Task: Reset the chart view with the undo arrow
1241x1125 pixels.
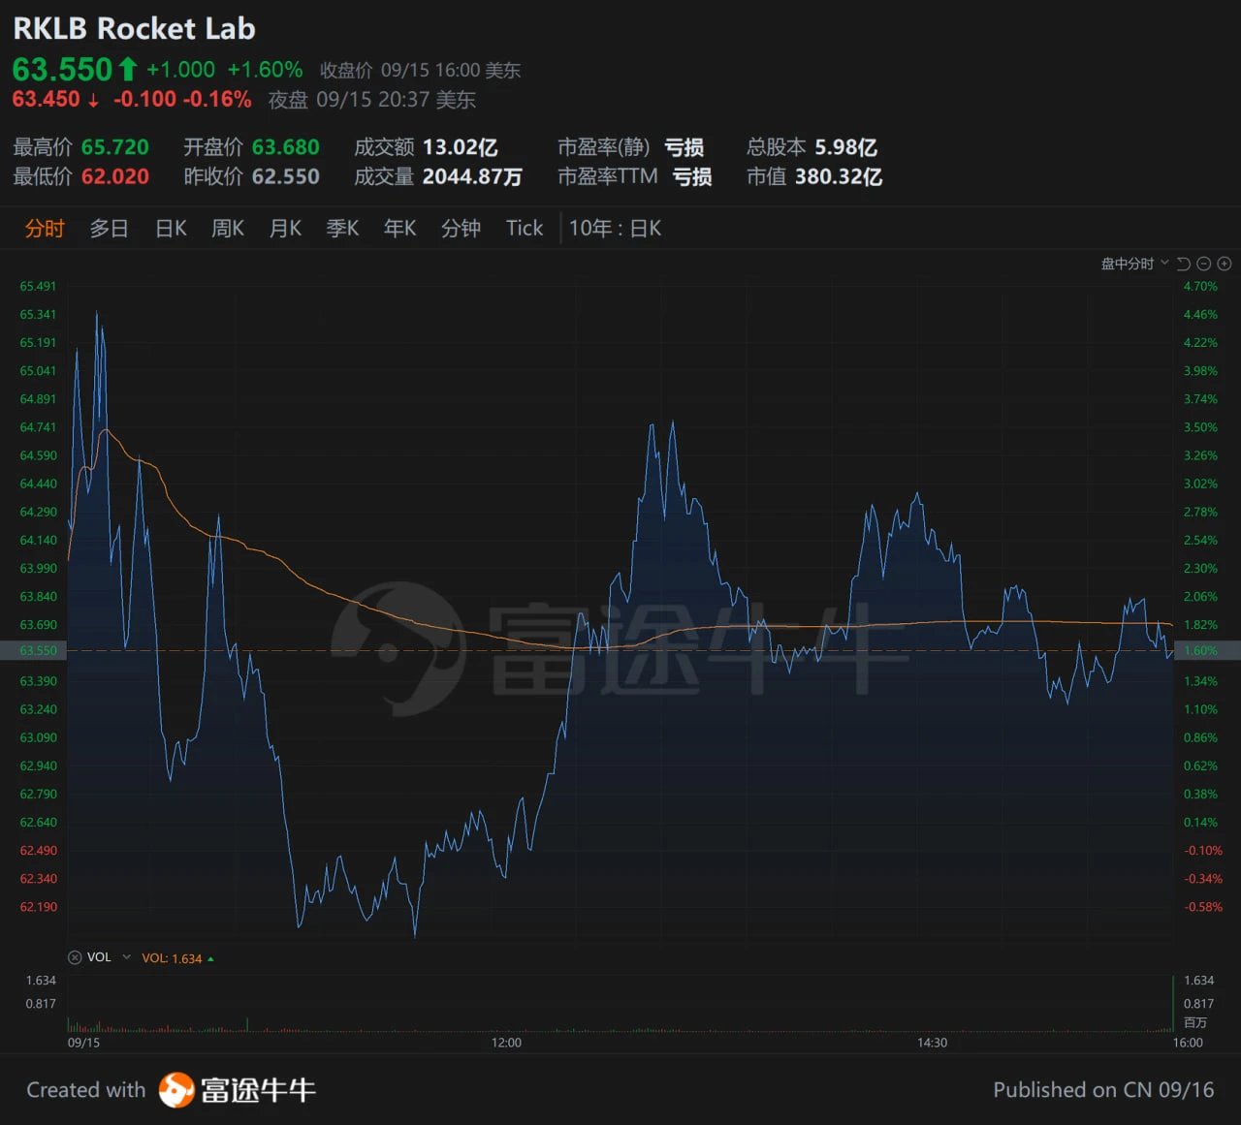Action: (1184, 264)
